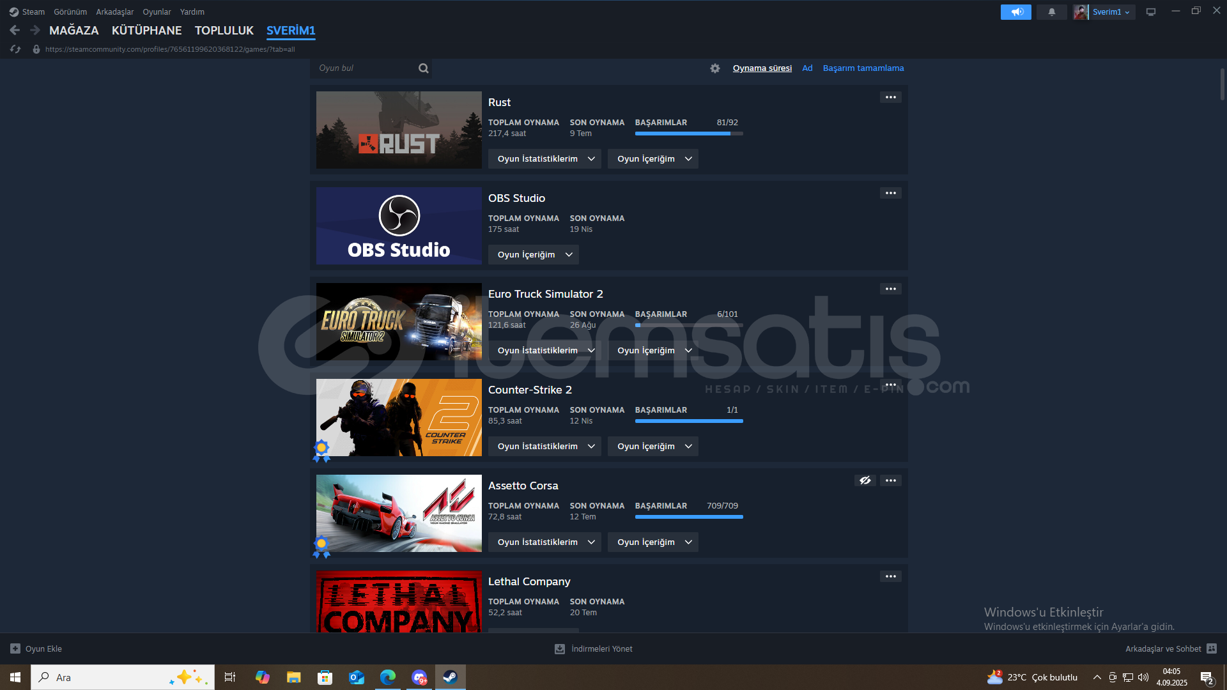
Task: Expand Euro Truck Oyun İstatistiklerim dropdown
Action: pyautogui.click(x=544, y=350)
